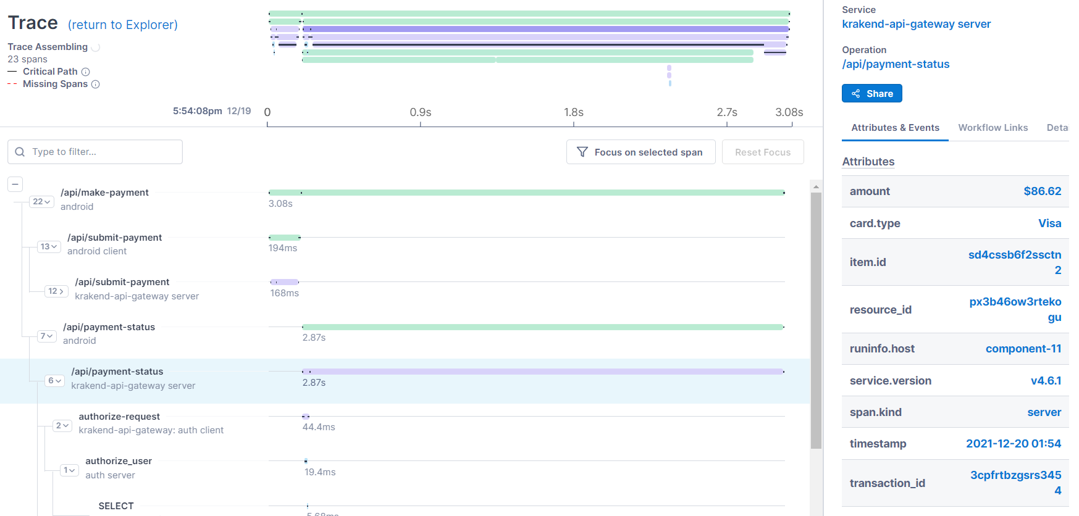Click the scrollbar up arrow
Screen dimensions: 1079x516
click(816, 186)
